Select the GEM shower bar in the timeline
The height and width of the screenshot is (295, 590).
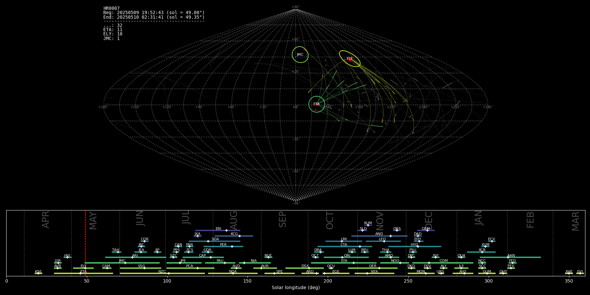(x=426, y=230)
